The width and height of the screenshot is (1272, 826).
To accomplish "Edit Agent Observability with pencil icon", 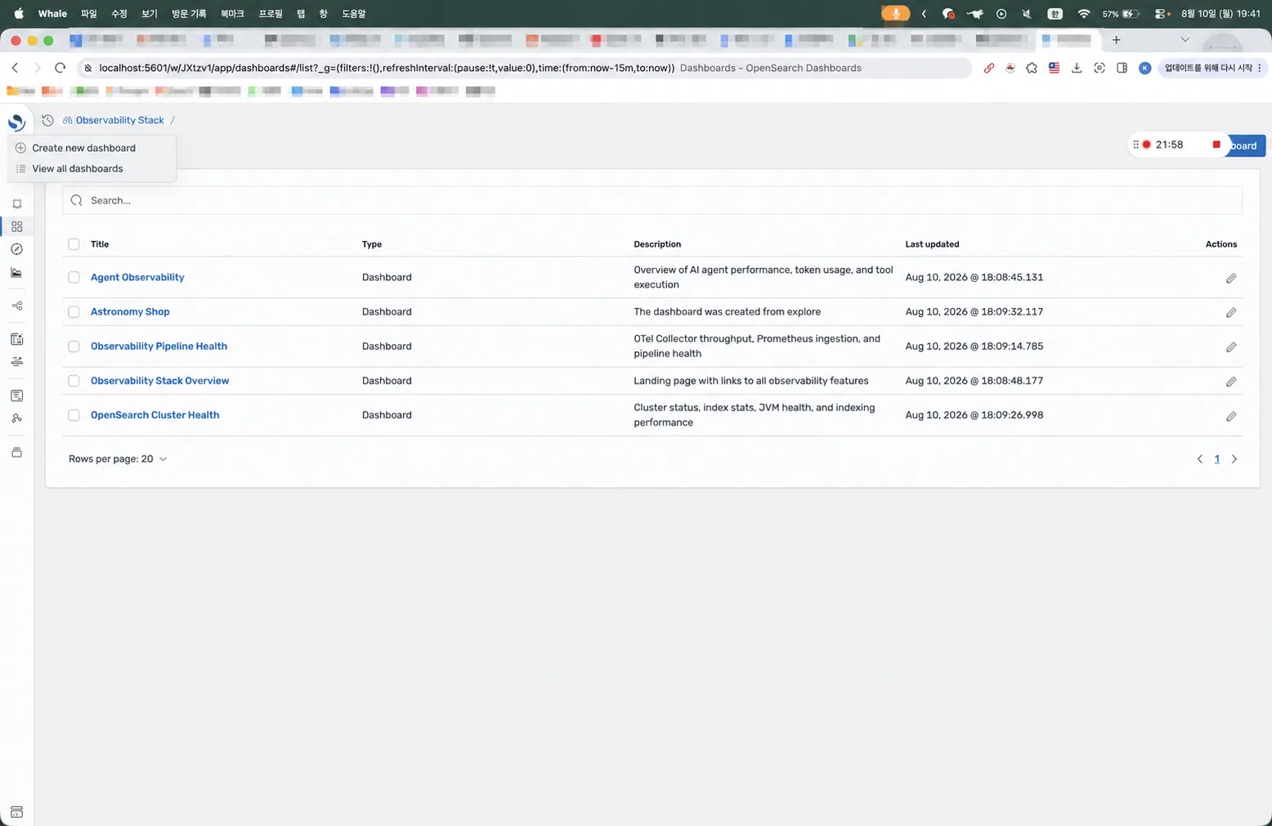I will pos(1230,278).
